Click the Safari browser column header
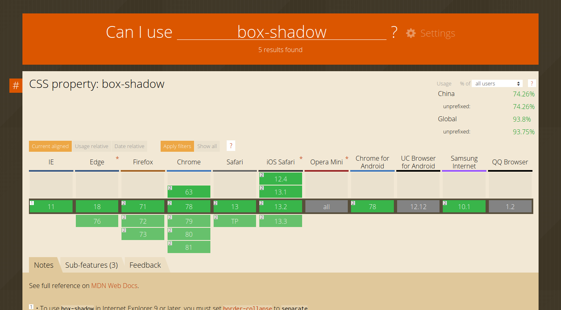 coord(235,162)
